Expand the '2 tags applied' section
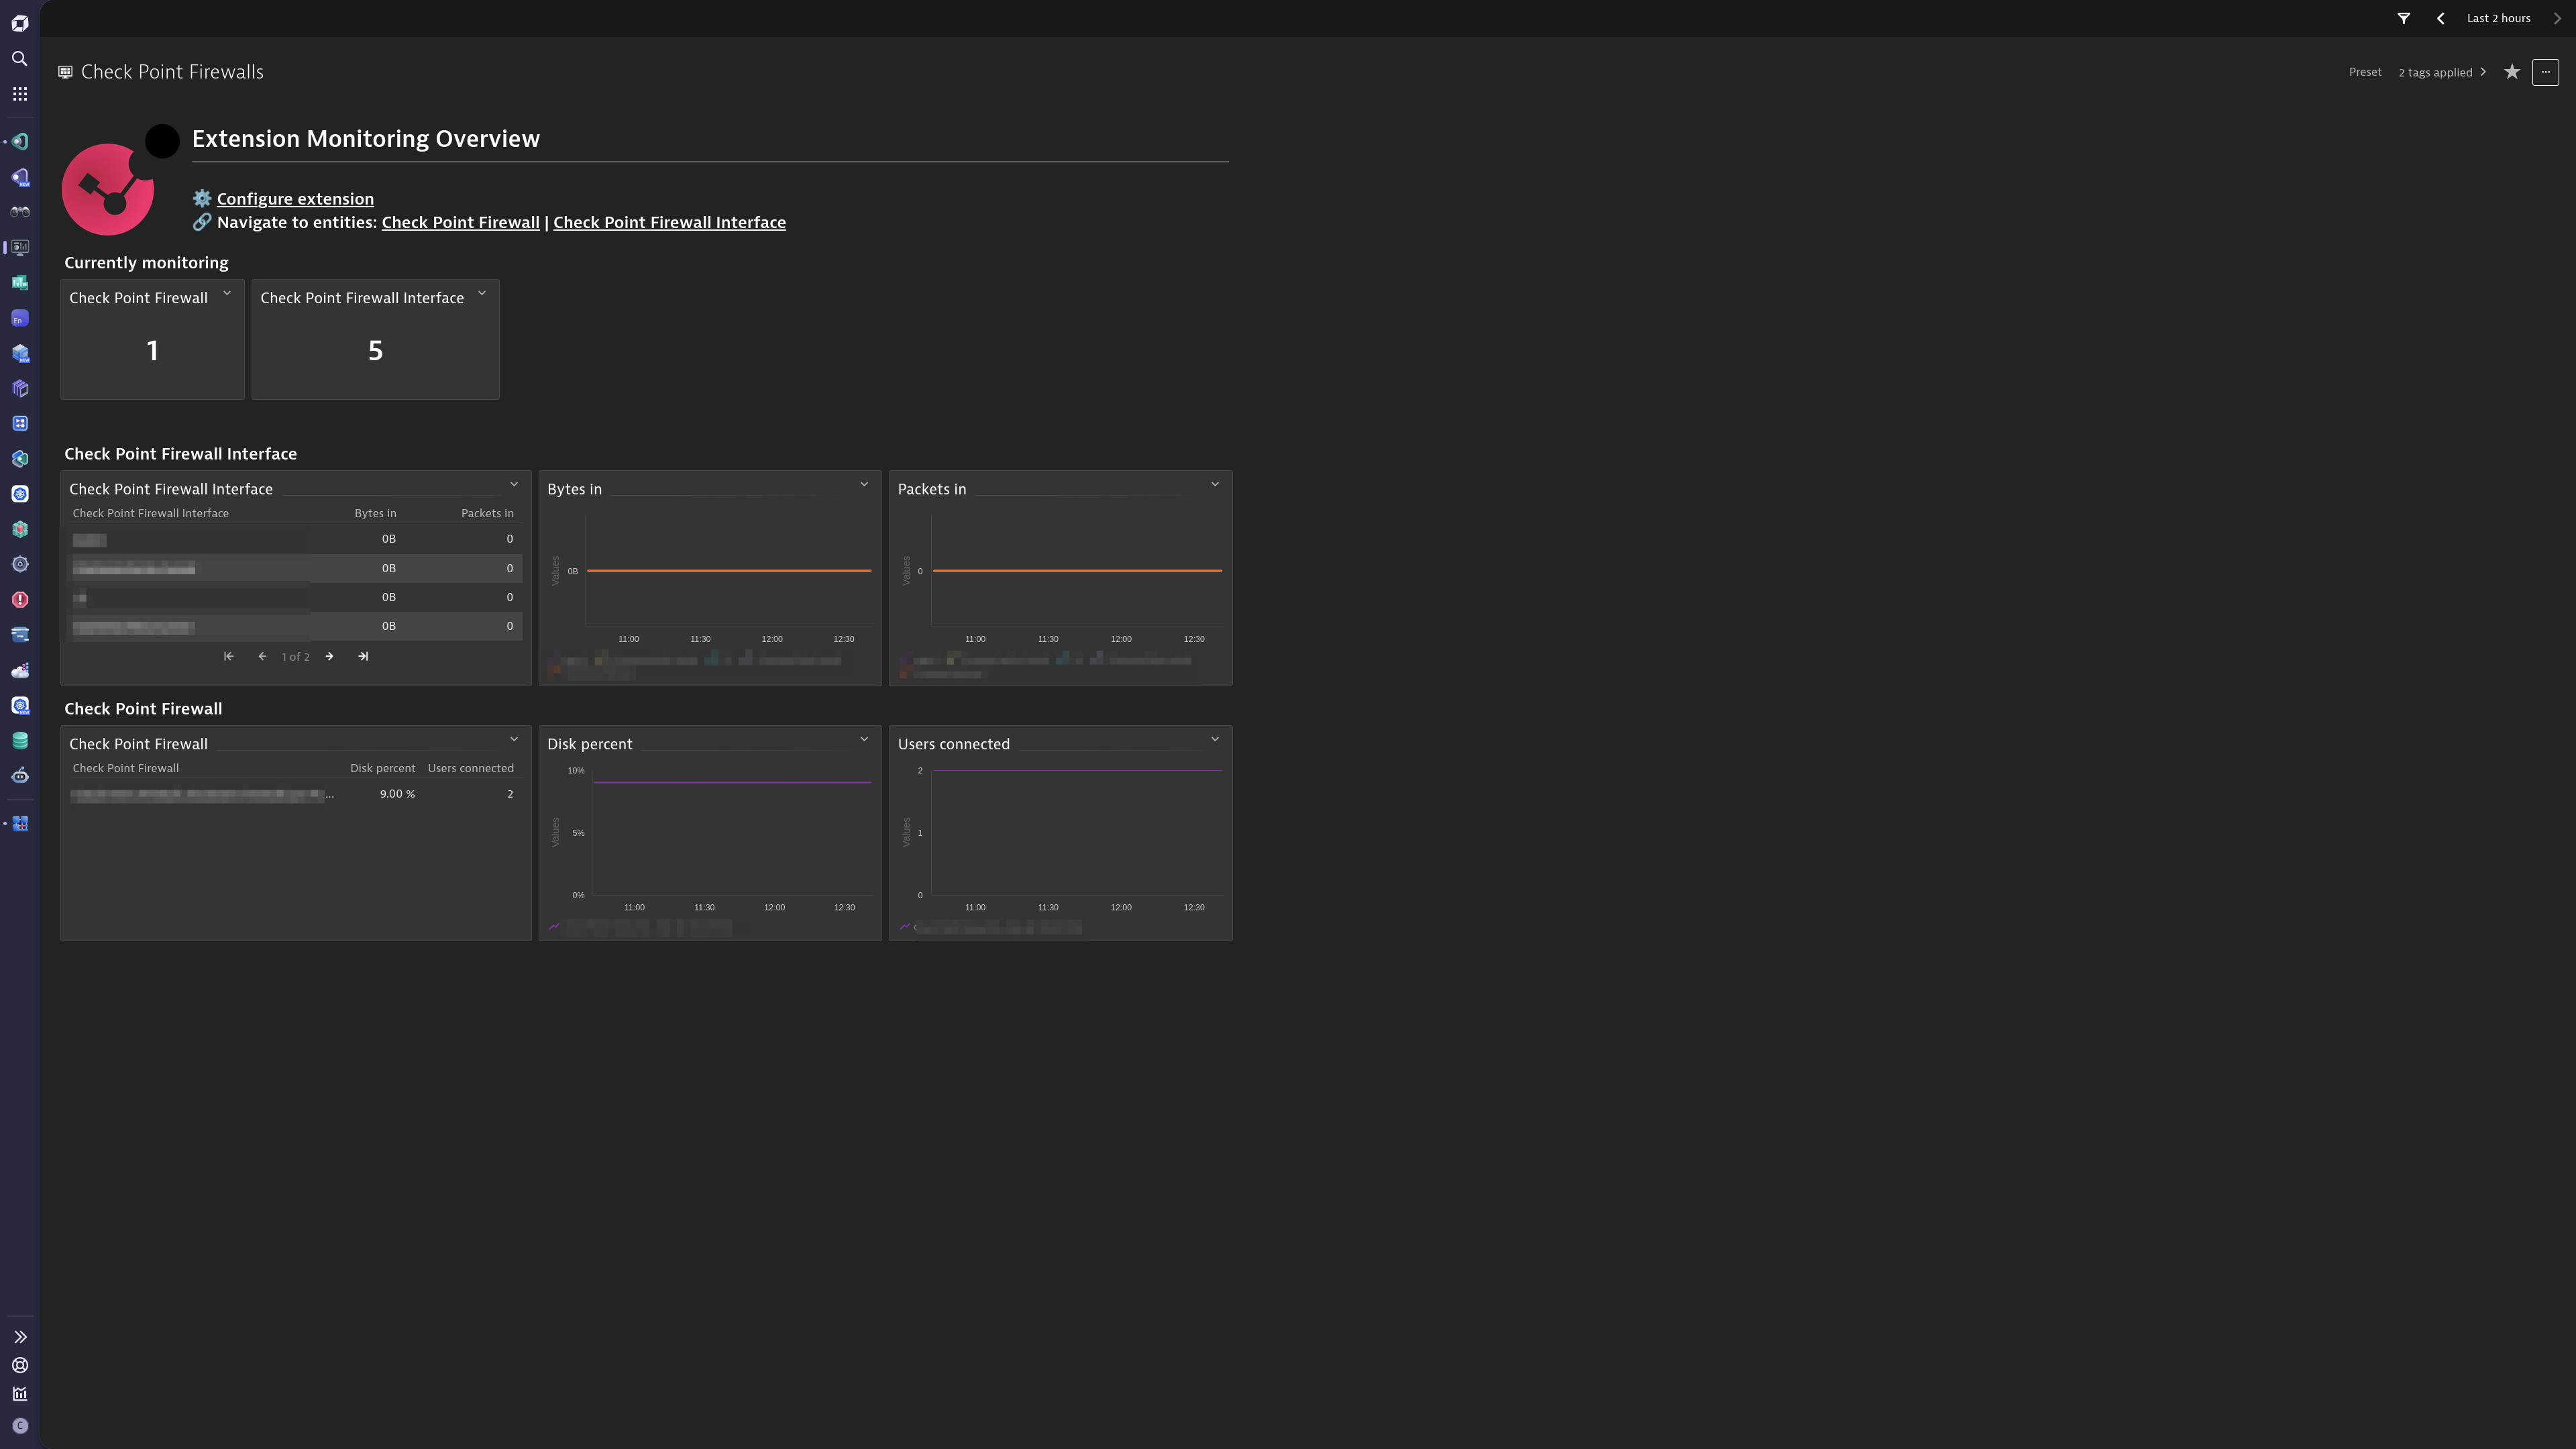The height and width of the screenshot is (1449, 2576). pyautogui.click(x=2442, y=72)
